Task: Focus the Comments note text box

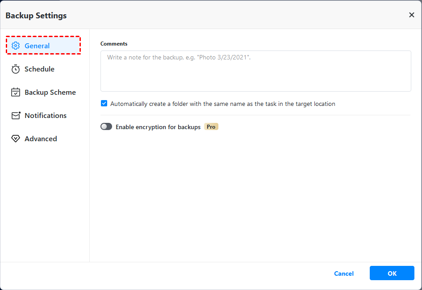Action: pos(255,71)
